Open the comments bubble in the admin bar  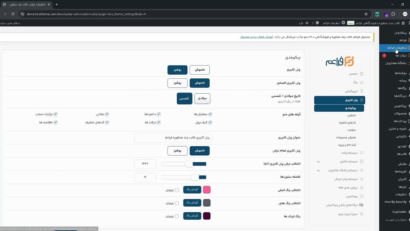(317, 23)
